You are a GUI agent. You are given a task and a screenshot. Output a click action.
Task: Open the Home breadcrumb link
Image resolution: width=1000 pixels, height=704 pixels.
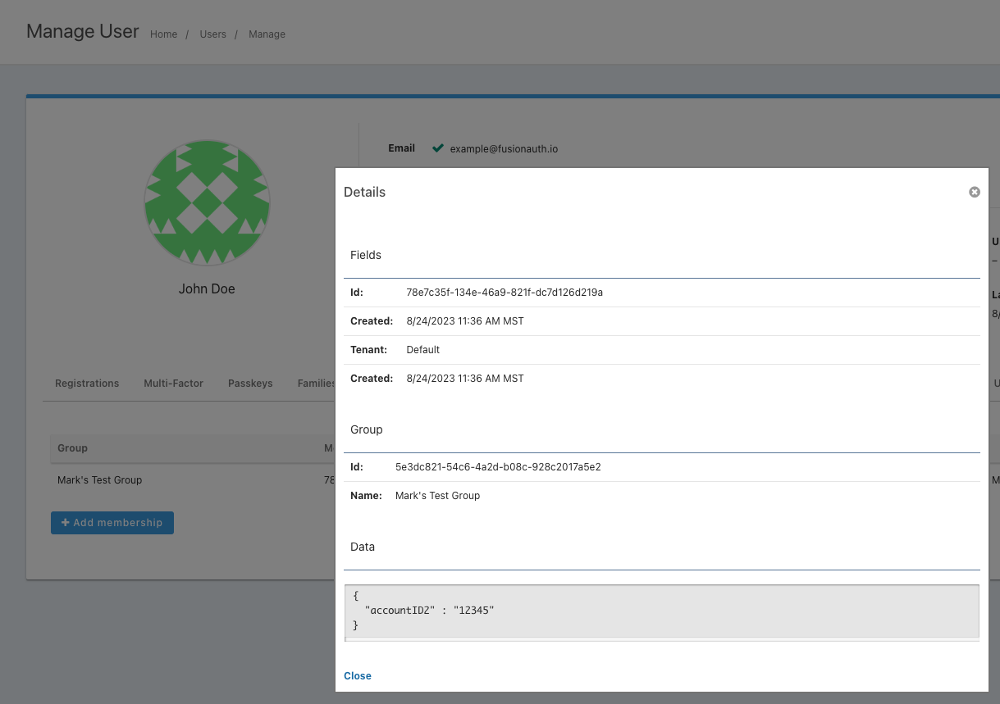[164, 34]
